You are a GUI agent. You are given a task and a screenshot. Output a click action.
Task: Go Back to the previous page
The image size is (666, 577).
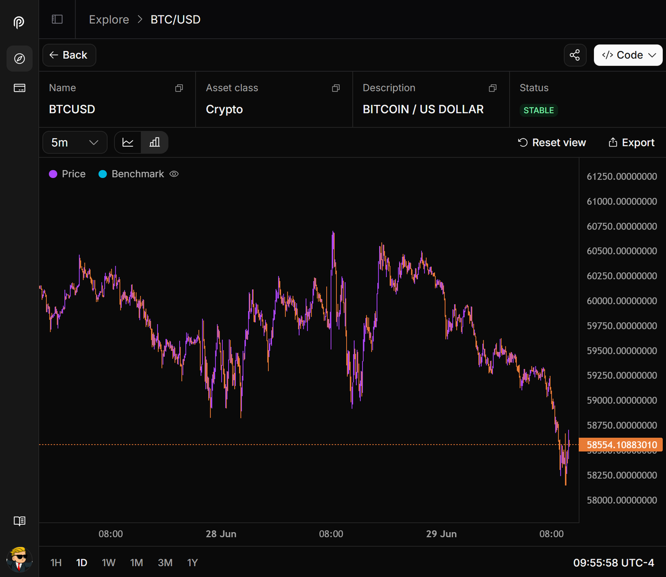click(x=69, y=55)
